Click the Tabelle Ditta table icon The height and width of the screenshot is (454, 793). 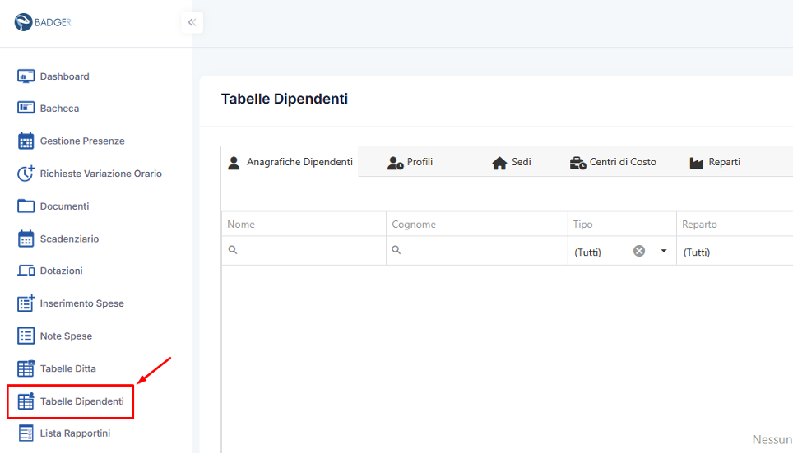pyautogui.click(x=26, y=368)
